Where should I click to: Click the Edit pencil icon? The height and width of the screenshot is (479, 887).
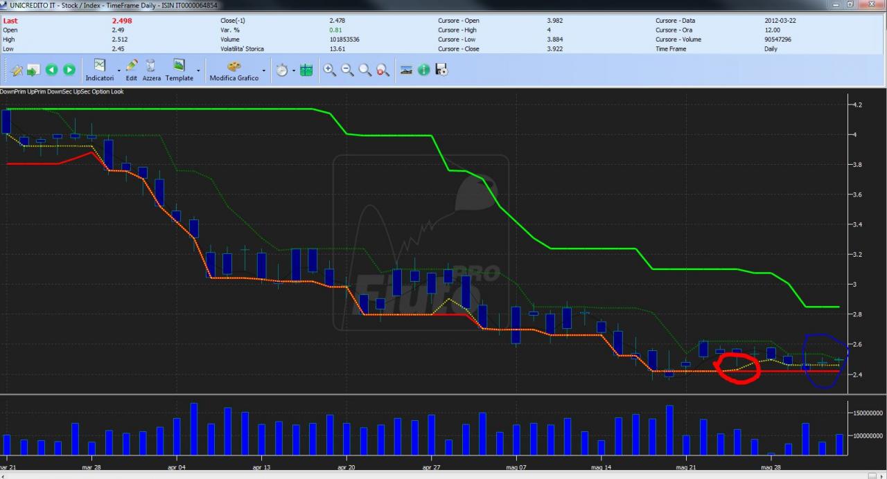132,70
